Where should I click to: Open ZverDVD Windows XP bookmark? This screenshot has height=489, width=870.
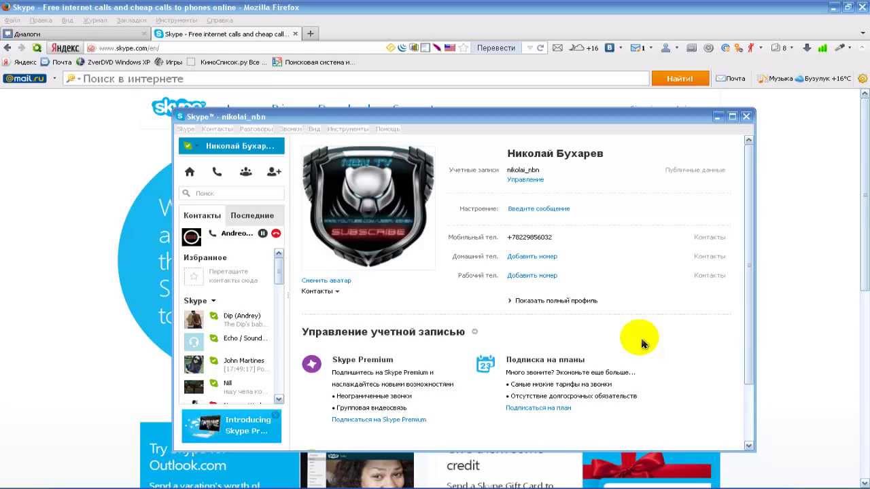(x=114, y=62)
